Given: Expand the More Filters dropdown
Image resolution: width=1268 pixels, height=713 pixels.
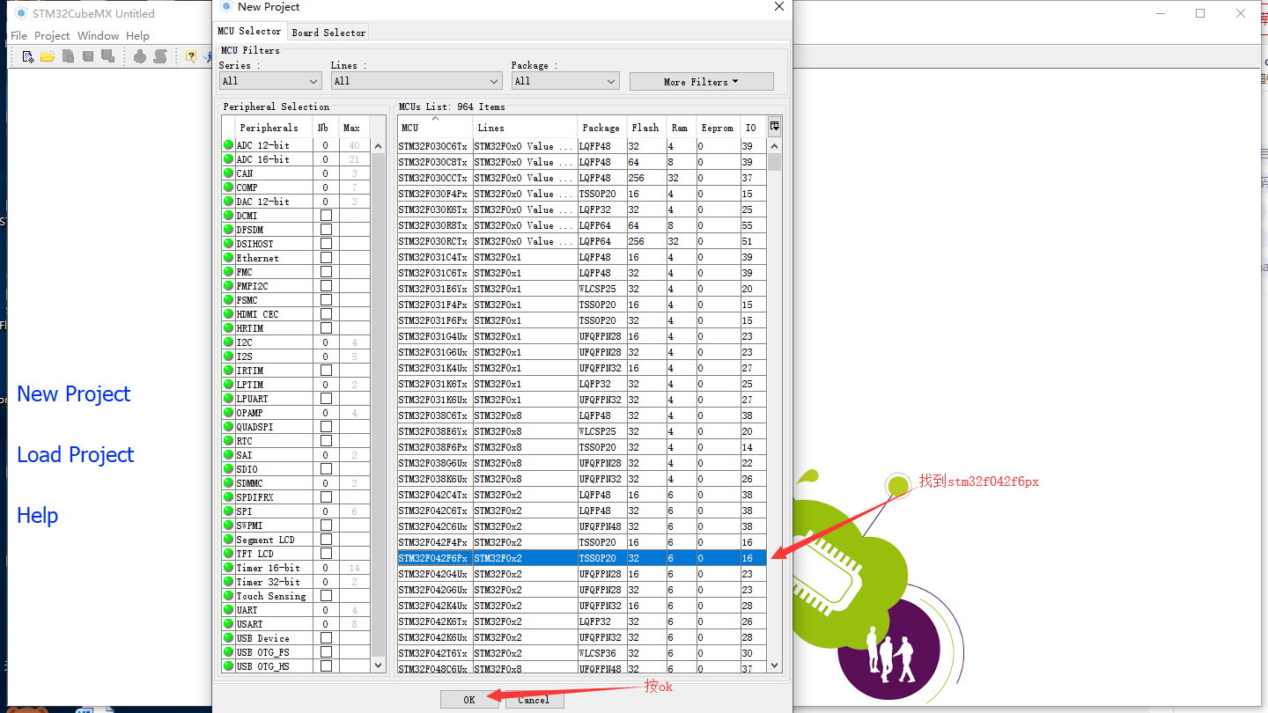Looking at the screenshot, I should click(x=701, y=80).
